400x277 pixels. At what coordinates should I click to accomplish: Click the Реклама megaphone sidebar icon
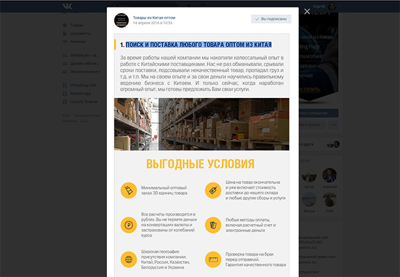65,42
